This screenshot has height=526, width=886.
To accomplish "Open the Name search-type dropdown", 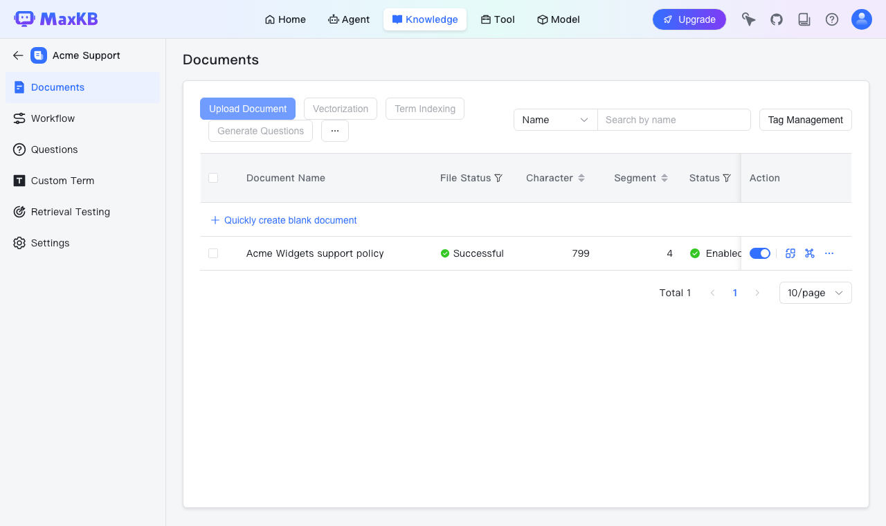I will pos(556,120).
